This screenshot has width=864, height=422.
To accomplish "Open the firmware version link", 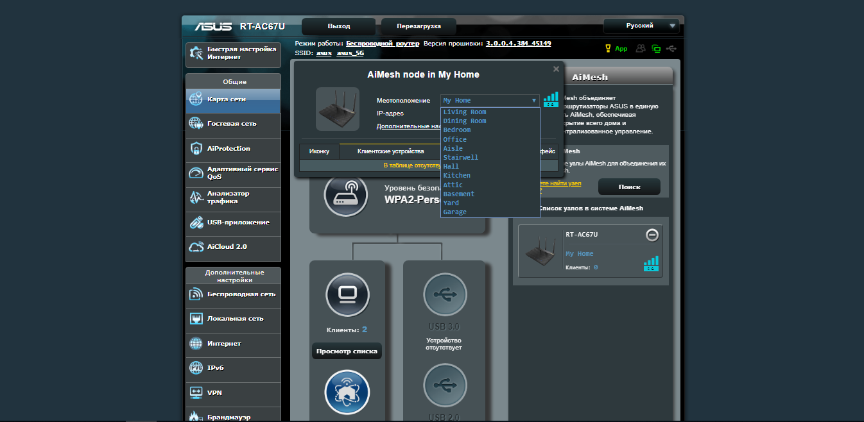I will [518, 44].
